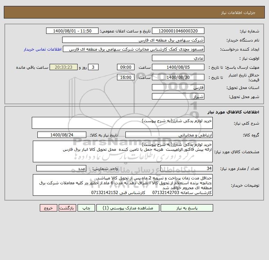
Task: Click the چاپ print button
Action: click(86, 208)
